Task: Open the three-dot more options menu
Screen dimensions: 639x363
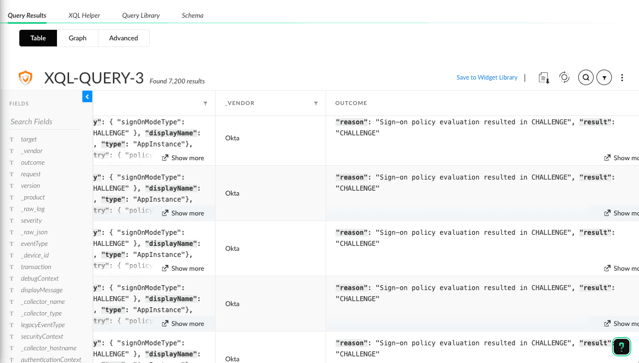Action: coord(622,78)
